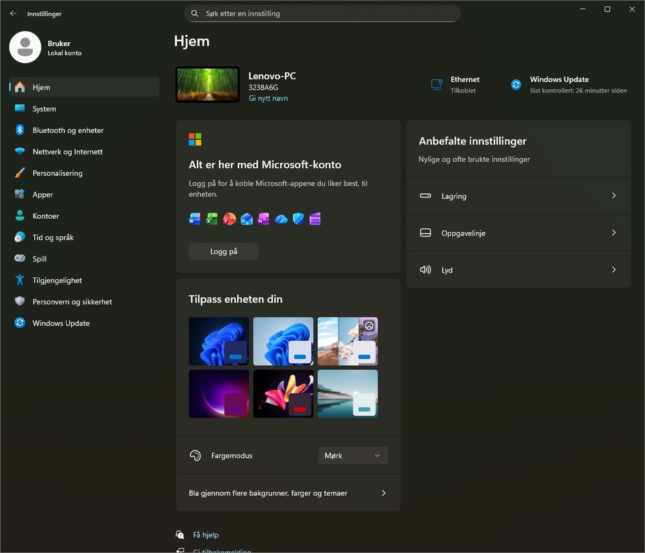Expand the Oppgavelinje settings row
The height and width of the screenshot is (553, 645).
[518, 233]
